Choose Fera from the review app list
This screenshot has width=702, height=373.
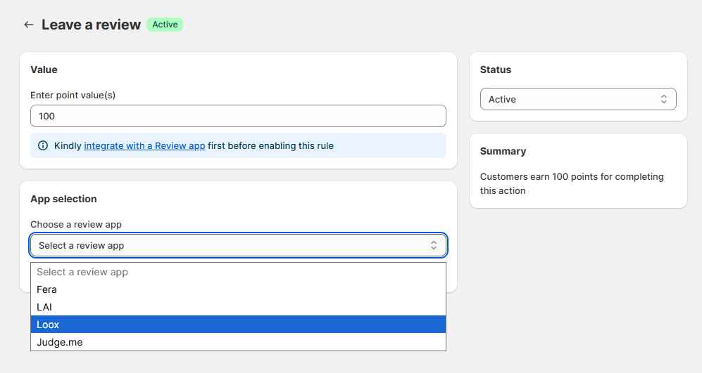47,289
